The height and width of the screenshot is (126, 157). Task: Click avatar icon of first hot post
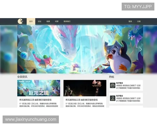coord(113,86)
